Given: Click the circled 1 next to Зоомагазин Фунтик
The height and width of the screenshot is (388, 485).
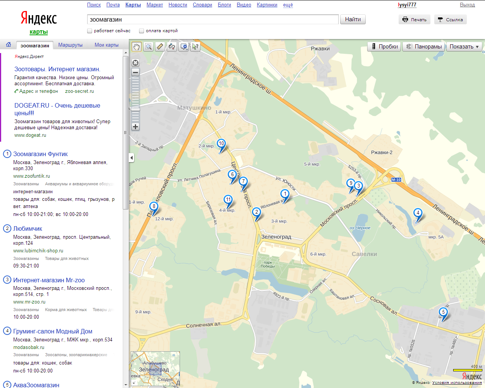Looking at the screenshot, I should [x=7, y=154].
